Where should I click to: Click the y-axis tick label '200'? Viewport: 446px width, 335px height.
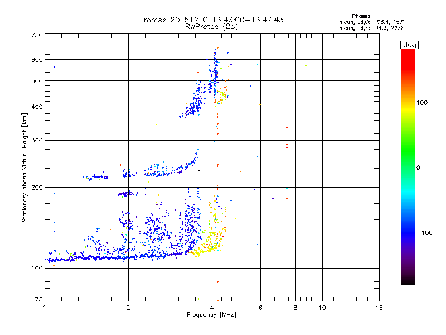click(37, 188)
